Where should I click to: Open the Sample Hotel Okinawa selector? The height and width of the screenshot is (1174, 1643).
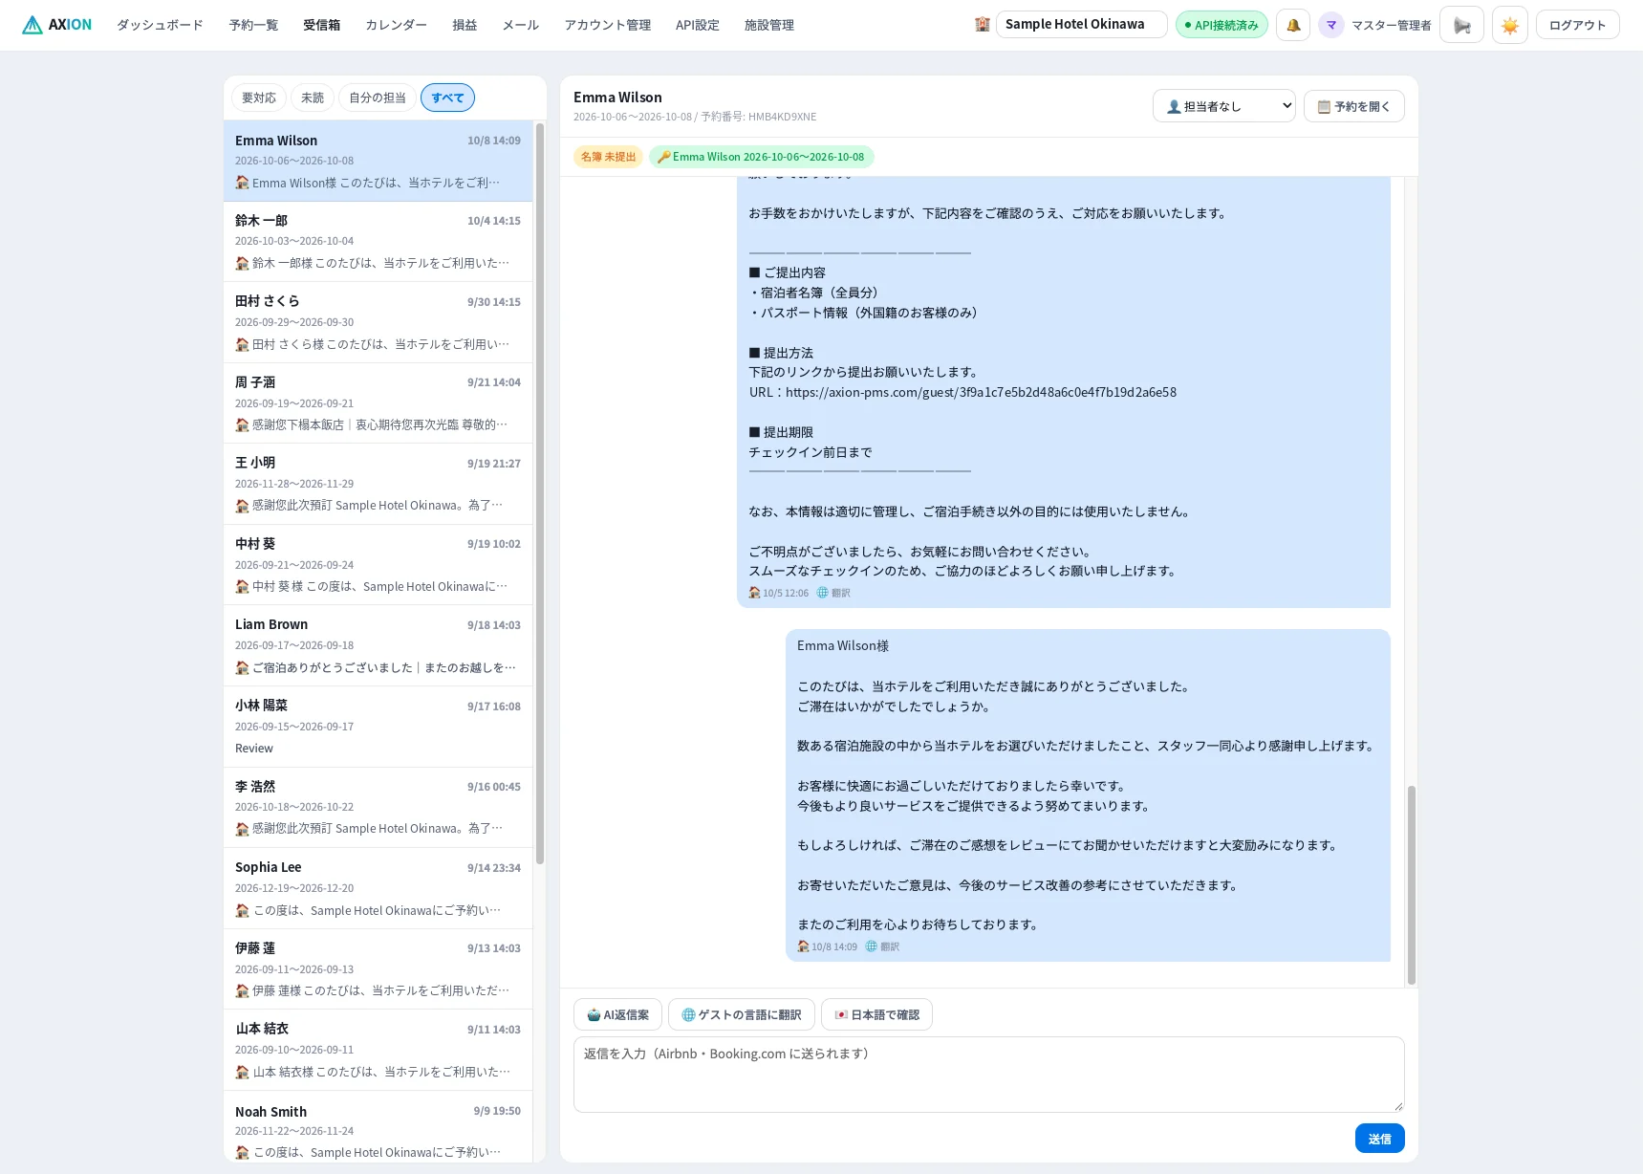point(1081,25)
